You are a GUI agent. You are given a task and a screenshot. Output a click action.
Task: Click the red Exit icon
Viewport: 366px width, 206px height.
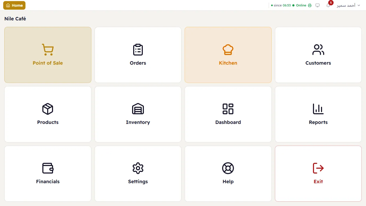point(318,168)
